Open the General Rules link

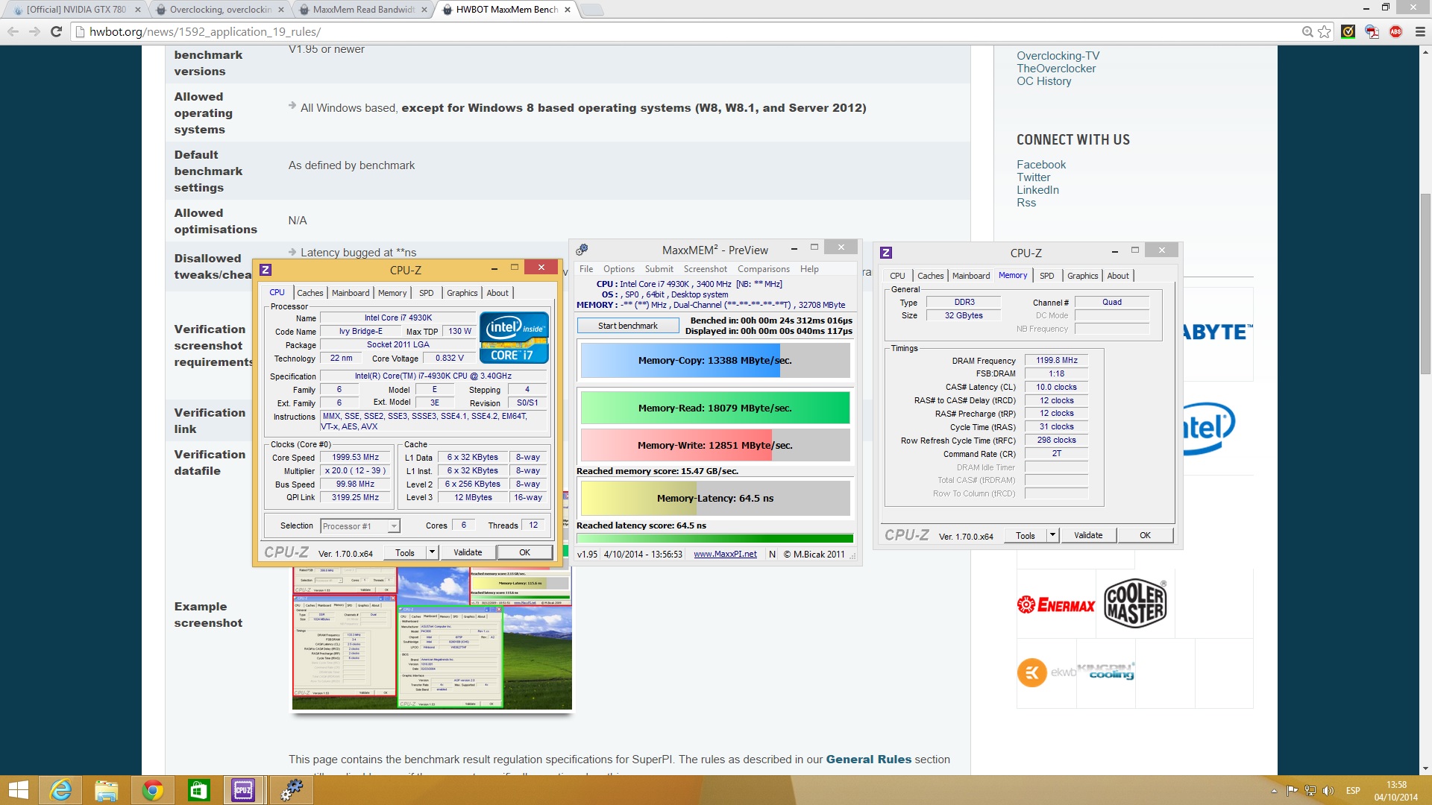pos(868,760)
